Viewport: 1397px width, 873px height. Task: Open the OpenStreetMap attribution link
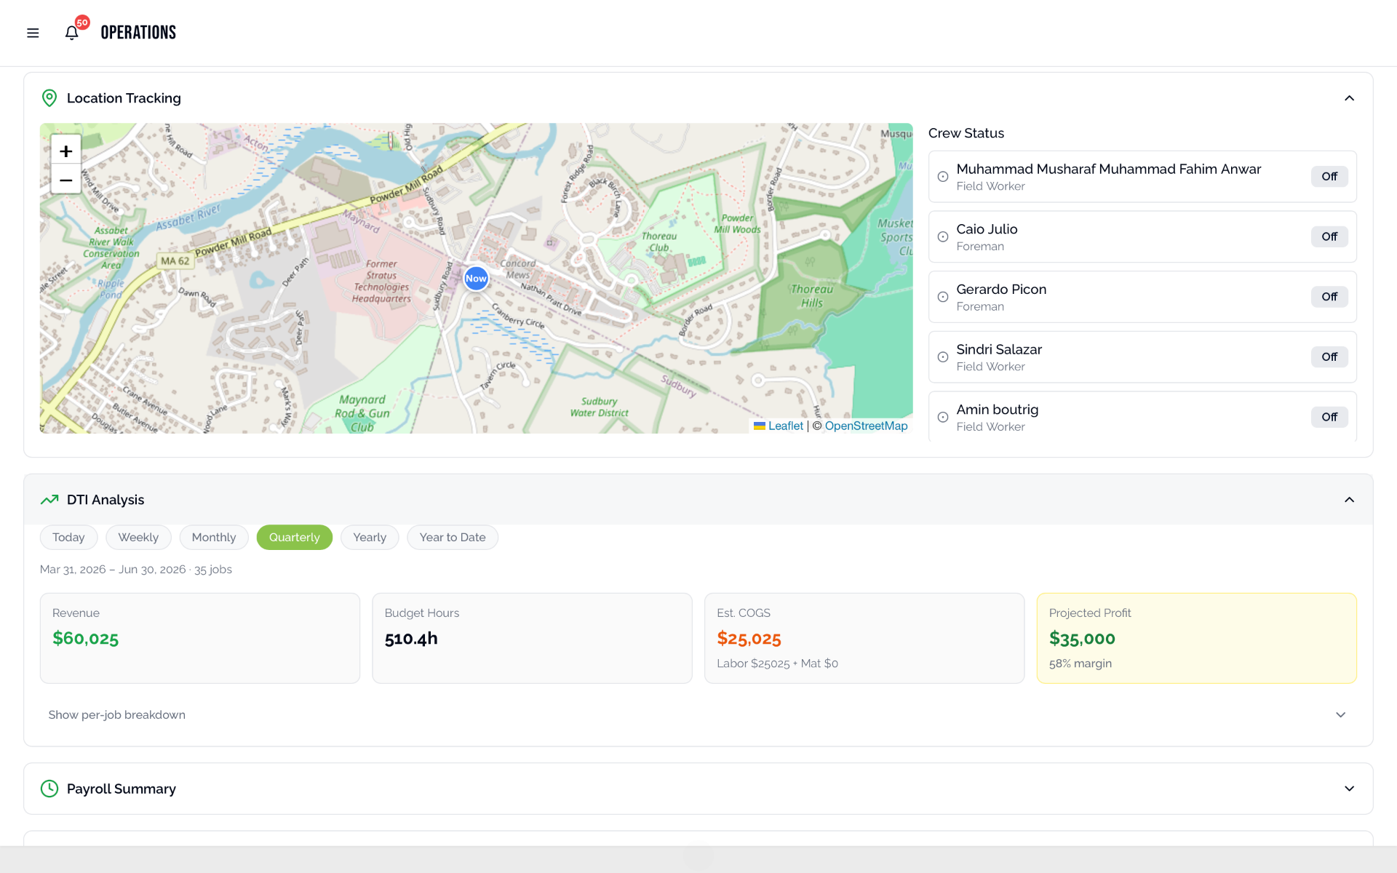coord(866,426)
